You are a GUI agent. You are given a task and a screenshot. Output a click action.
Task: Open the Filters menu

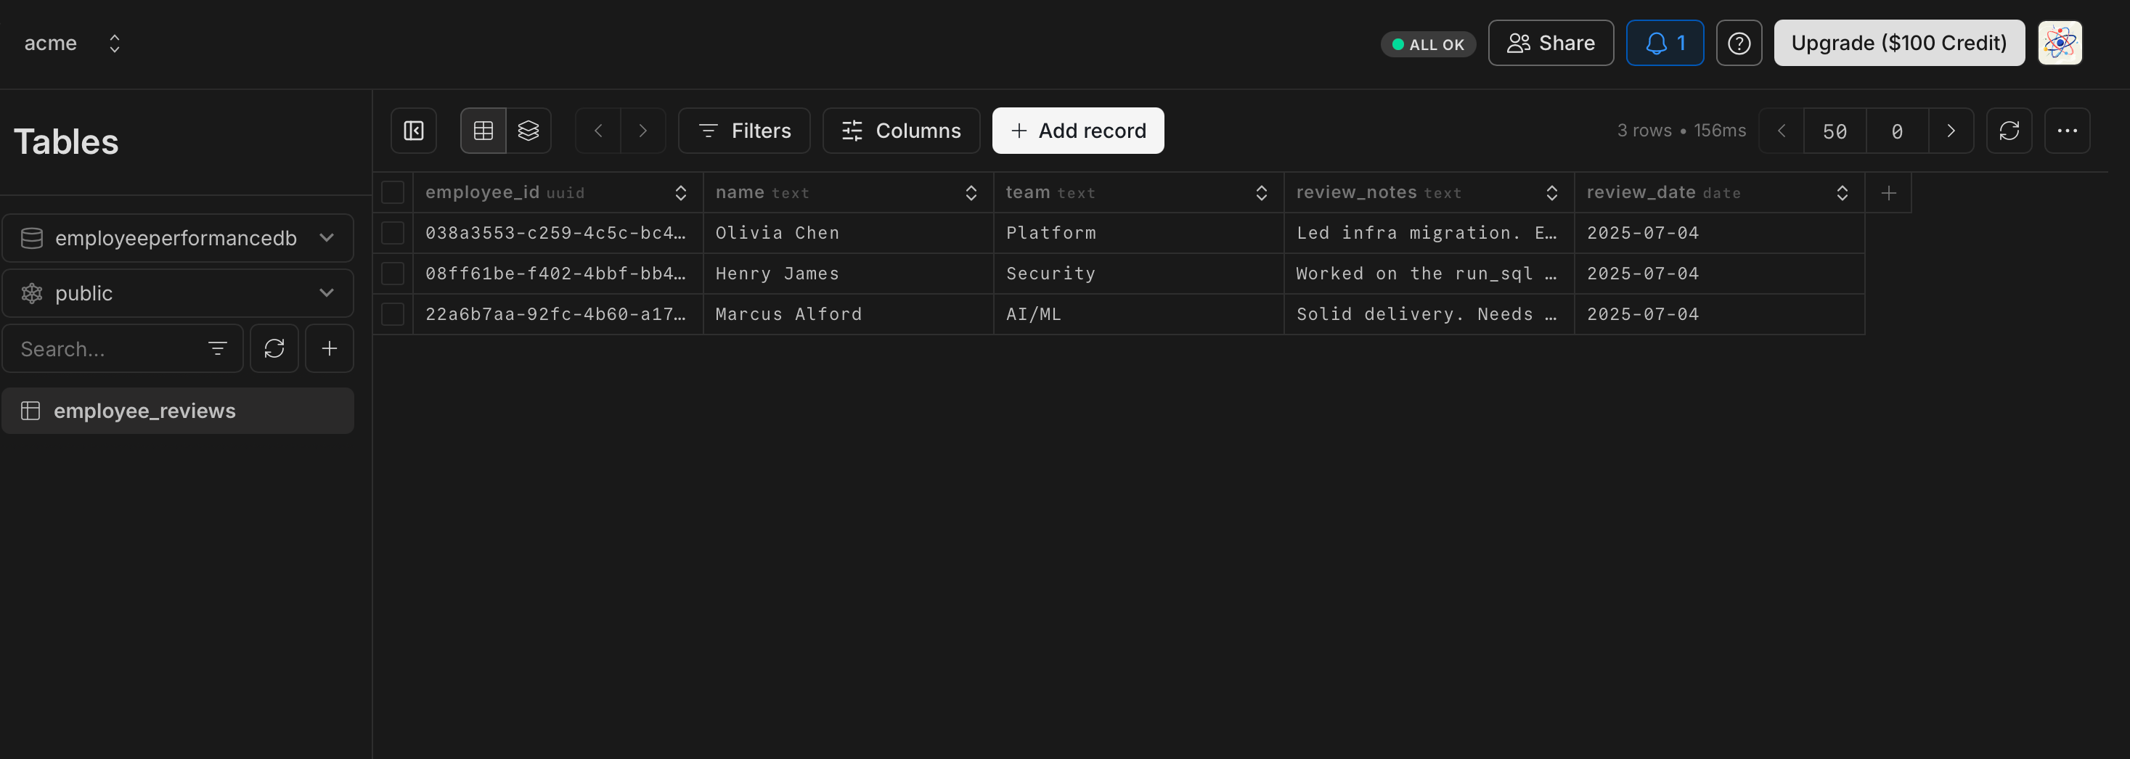(743, 131)
